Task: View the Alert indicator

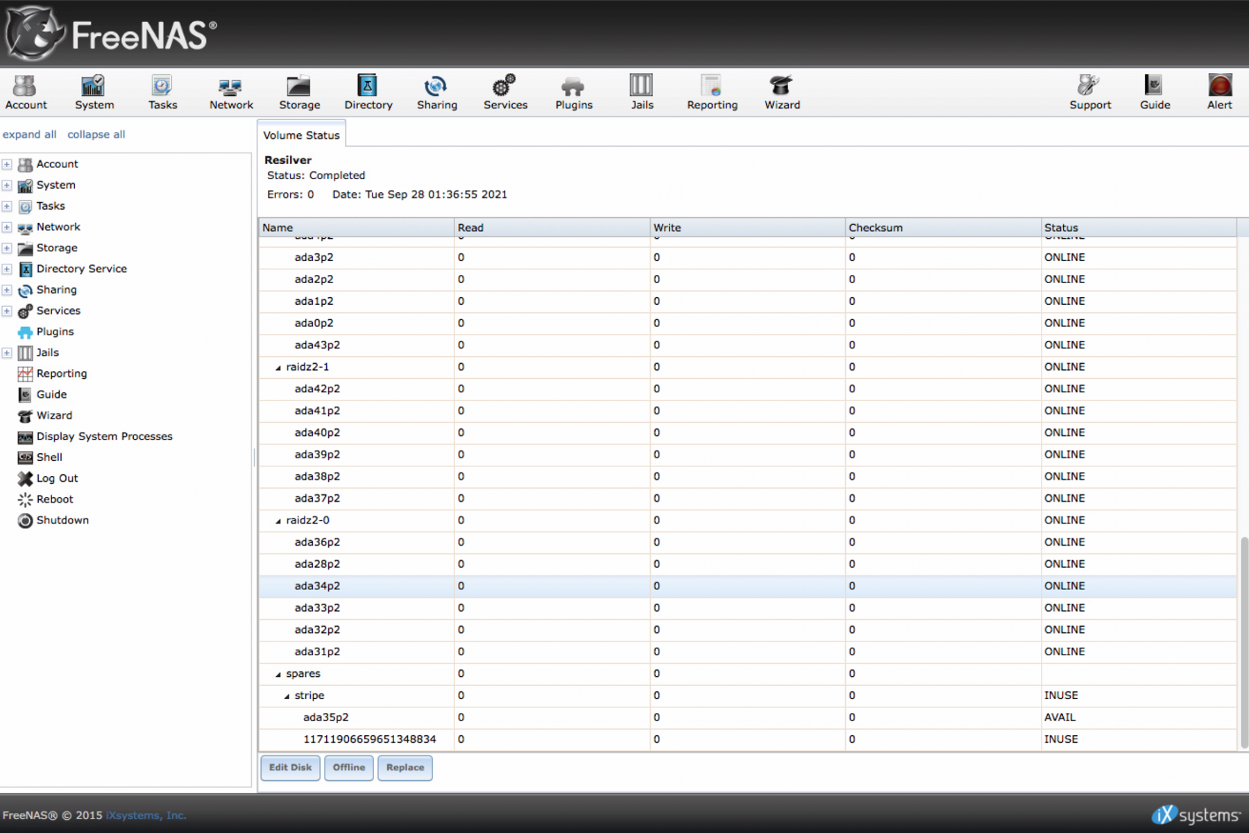Action: coord(1219,92)
